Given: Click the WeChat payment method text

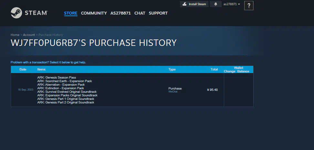Looking at the screenshot, I should 173,92.
